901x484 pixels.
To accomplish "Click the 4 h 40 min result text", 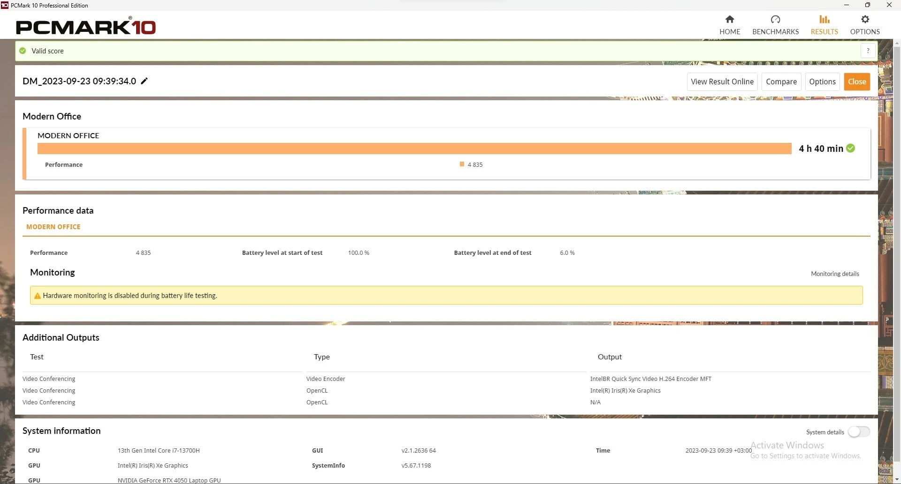I will (821, 149).
